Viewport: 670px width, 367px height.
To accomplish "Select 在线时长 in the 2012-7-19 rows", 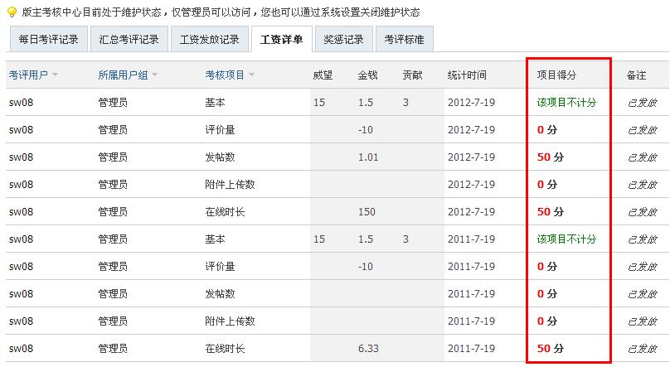I will click(225, 211).
